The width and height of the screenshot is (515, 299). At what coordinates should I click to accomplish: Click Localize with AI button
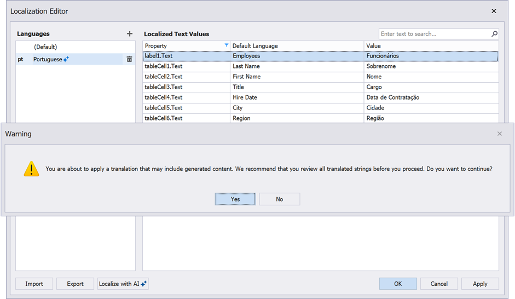click(x=123, y=284)
